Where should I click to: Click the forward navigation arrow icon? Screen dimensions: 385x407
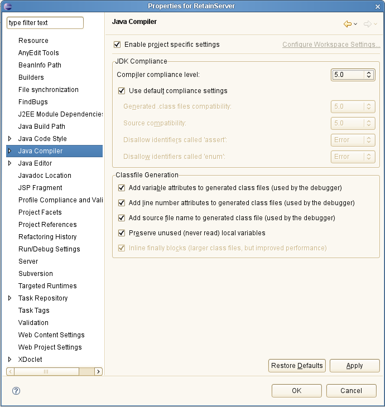(367, 24)
